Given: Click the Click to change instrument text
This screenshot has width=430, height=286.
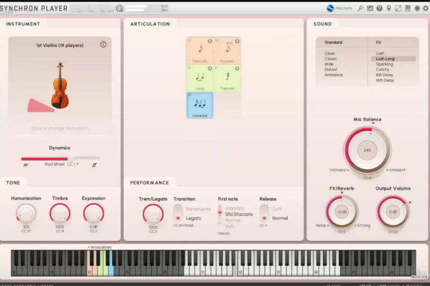Looking at the screenshot, I should [x=60, y=128].
